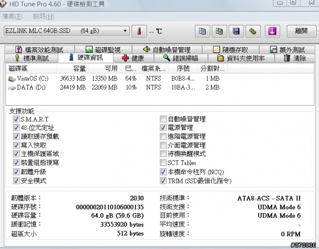Toggle the 48-位元定址 checkbox
This screenshot has height=249, width=319.
(16, 127)
